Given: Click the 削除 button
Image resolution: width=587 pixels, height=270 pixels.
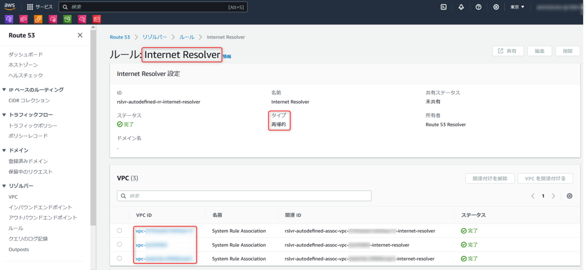Looking at the screenshot, I should pos(567,51).
